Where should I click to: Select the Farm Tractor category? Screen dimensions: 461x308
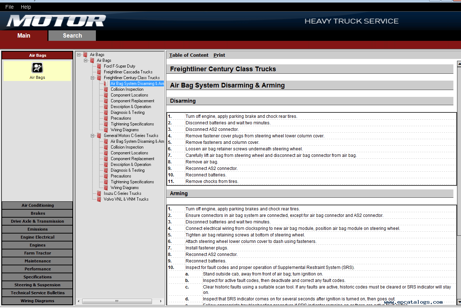[38, 253]
